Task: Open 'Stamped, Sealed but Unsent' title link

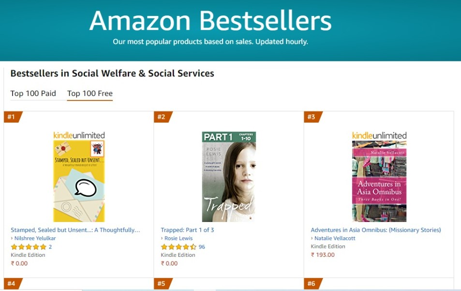Action: point(75,230)
